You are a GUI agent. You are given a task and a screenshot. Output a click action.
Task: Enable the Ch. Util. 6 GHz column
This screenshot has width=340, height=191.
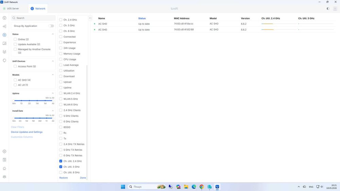(61, 172)
